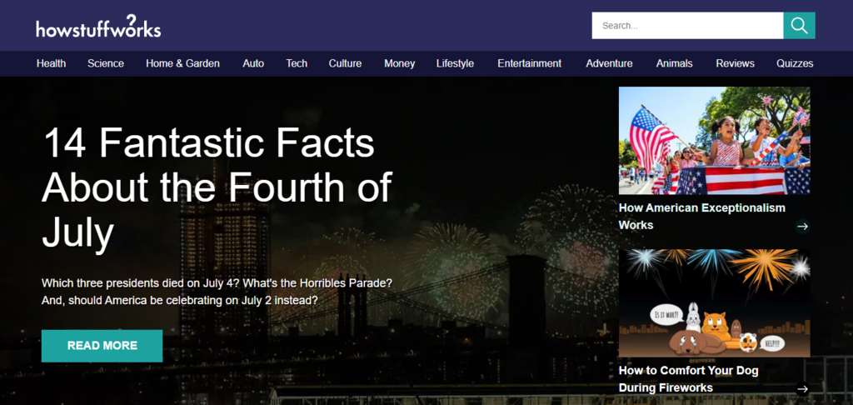Go to the Lifestyle category
Image resolution: width=853 pixels, height=405 pixels.
point(455,63)
